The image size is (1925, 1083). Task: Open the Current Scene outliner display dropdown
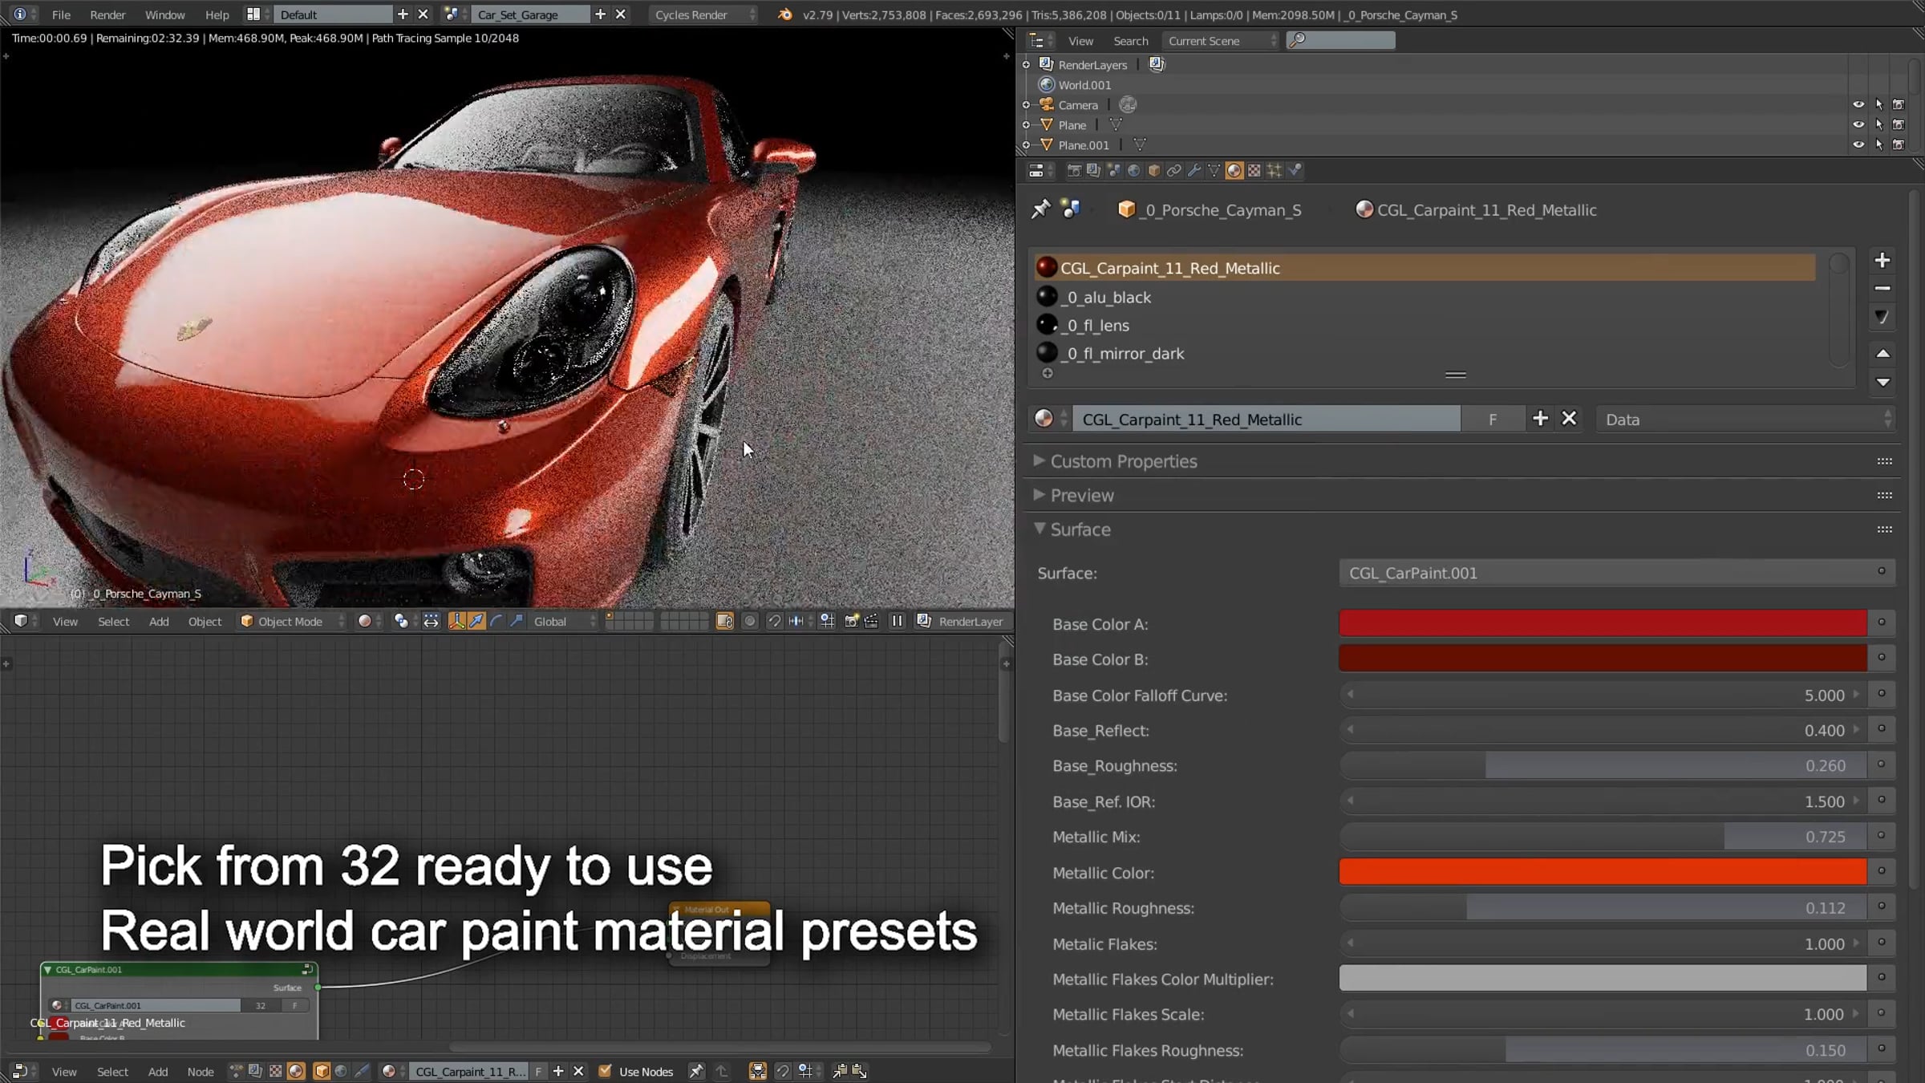[1220, 40]
